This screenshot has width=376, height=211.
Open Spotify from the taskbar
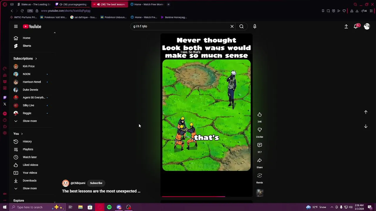(x=109, y=207)
